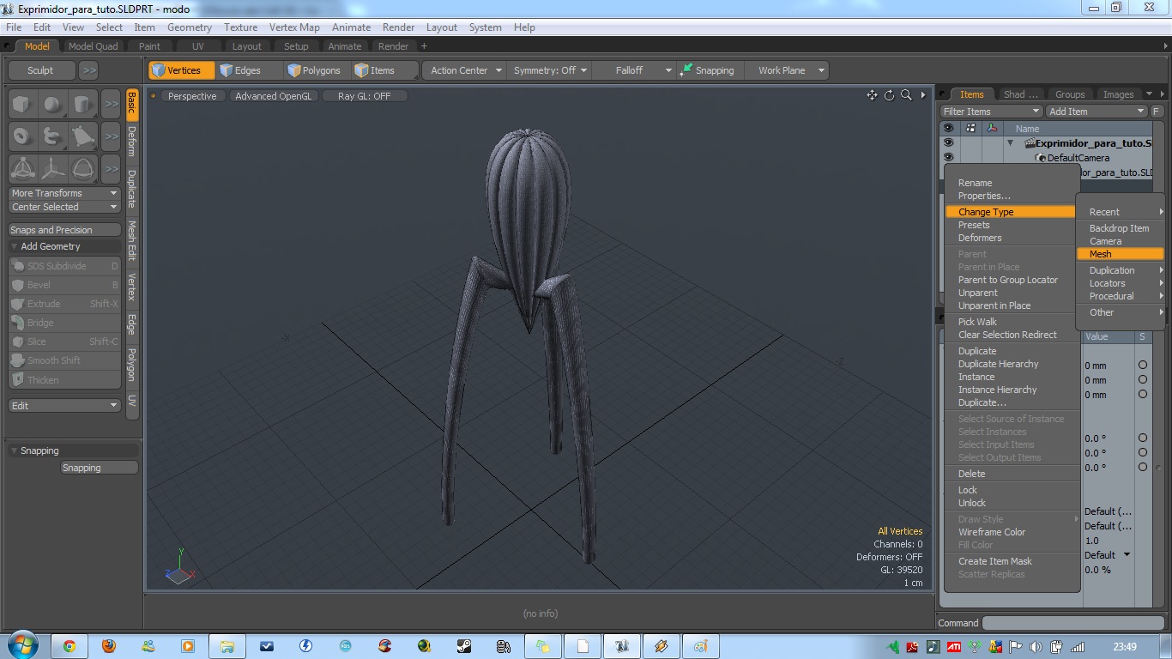Open the Geometry menu

[x=190, y=27]
